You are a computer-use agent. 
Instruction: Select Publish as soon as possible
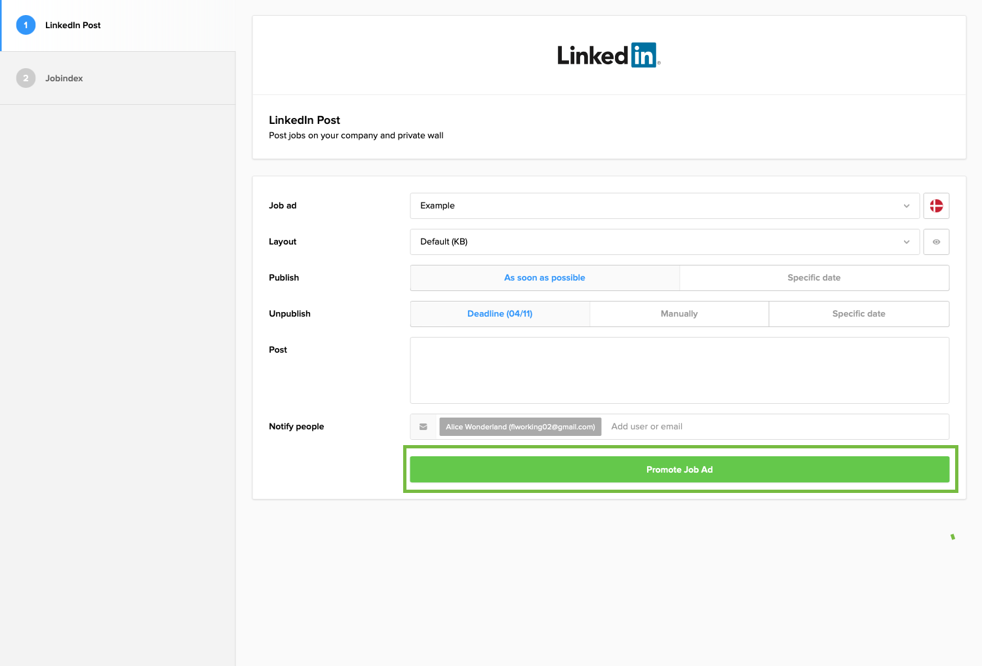(x=545, y=278)
